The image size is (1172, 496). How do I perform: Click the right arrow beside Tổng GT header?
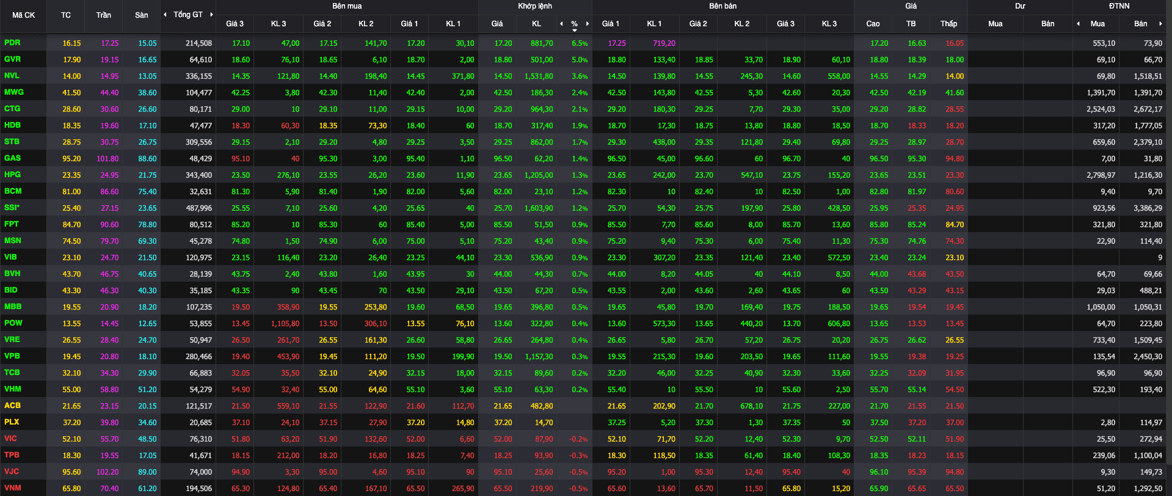point(211,15)
